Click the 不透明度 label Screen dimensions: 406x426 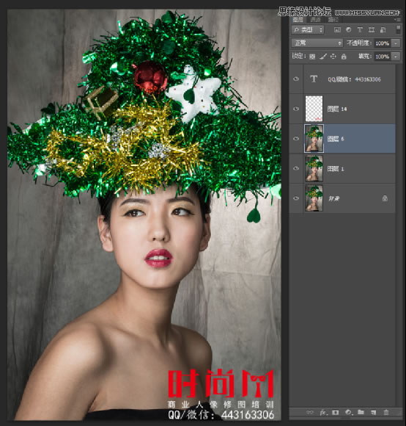tap(359, 43)
